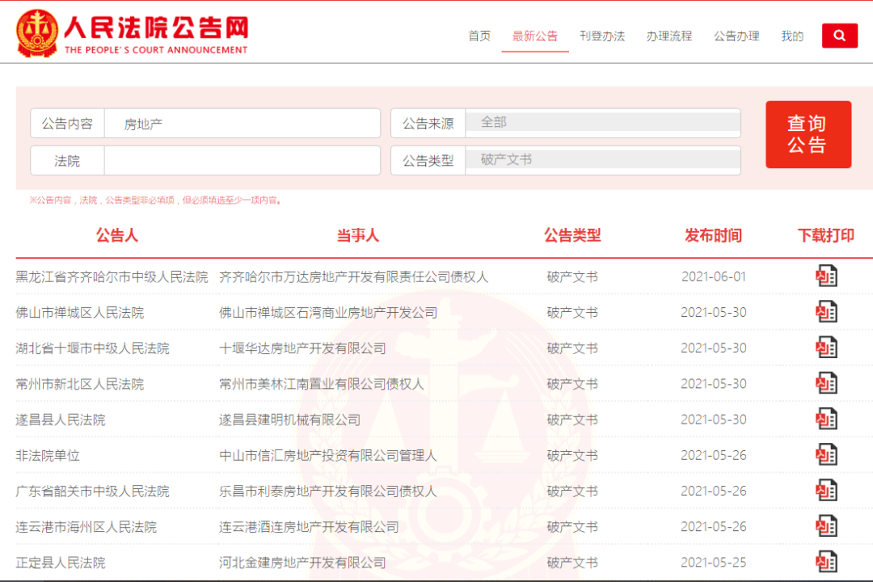Open 黑龙江省齐齐哈尔市中级人民法院 announcement
Screen dimensions: 873x582
pos(112,276)
